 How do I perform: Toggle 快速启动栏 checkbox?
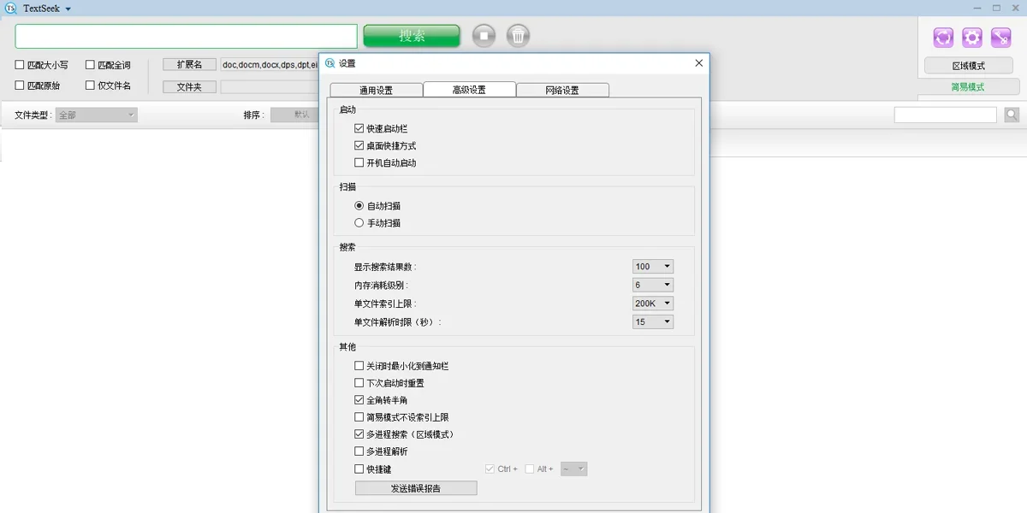pos(359,128)
